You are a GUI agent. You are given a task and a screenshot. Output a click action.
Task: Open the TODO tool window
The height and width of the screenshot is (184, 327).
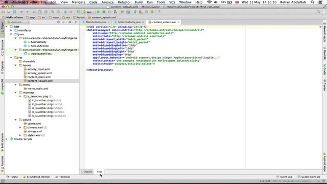pos(12,177)
